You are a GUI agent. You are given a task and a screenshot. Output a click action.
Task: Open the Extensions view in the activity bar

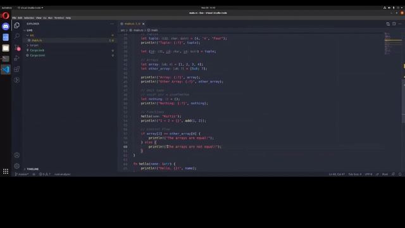tap(17, 69)
